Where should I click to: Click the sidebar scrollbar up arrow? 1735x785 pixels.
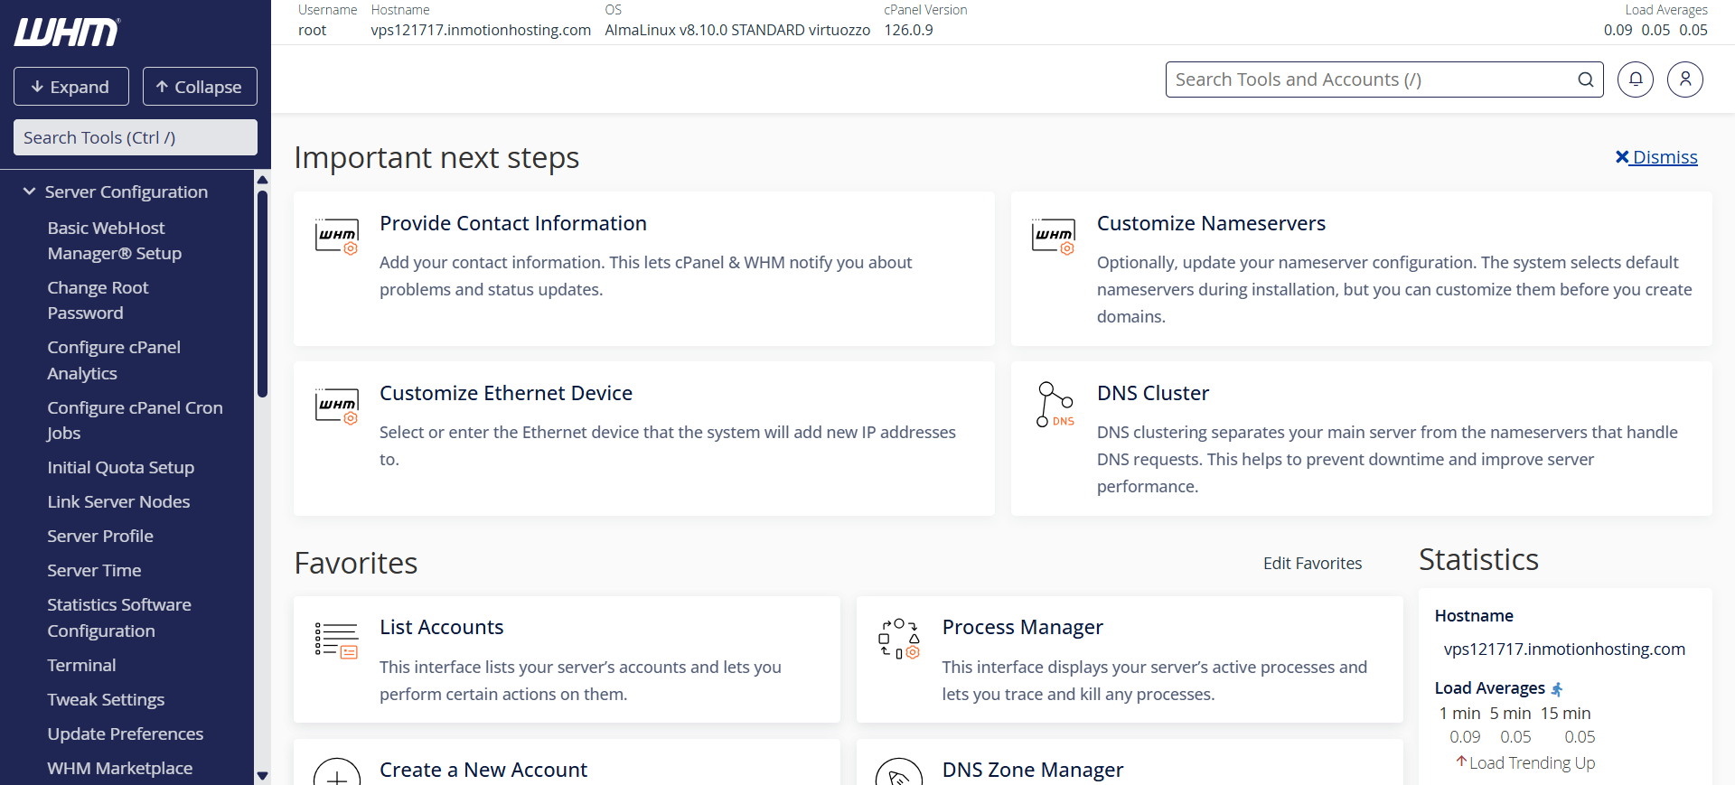point(262,179)
